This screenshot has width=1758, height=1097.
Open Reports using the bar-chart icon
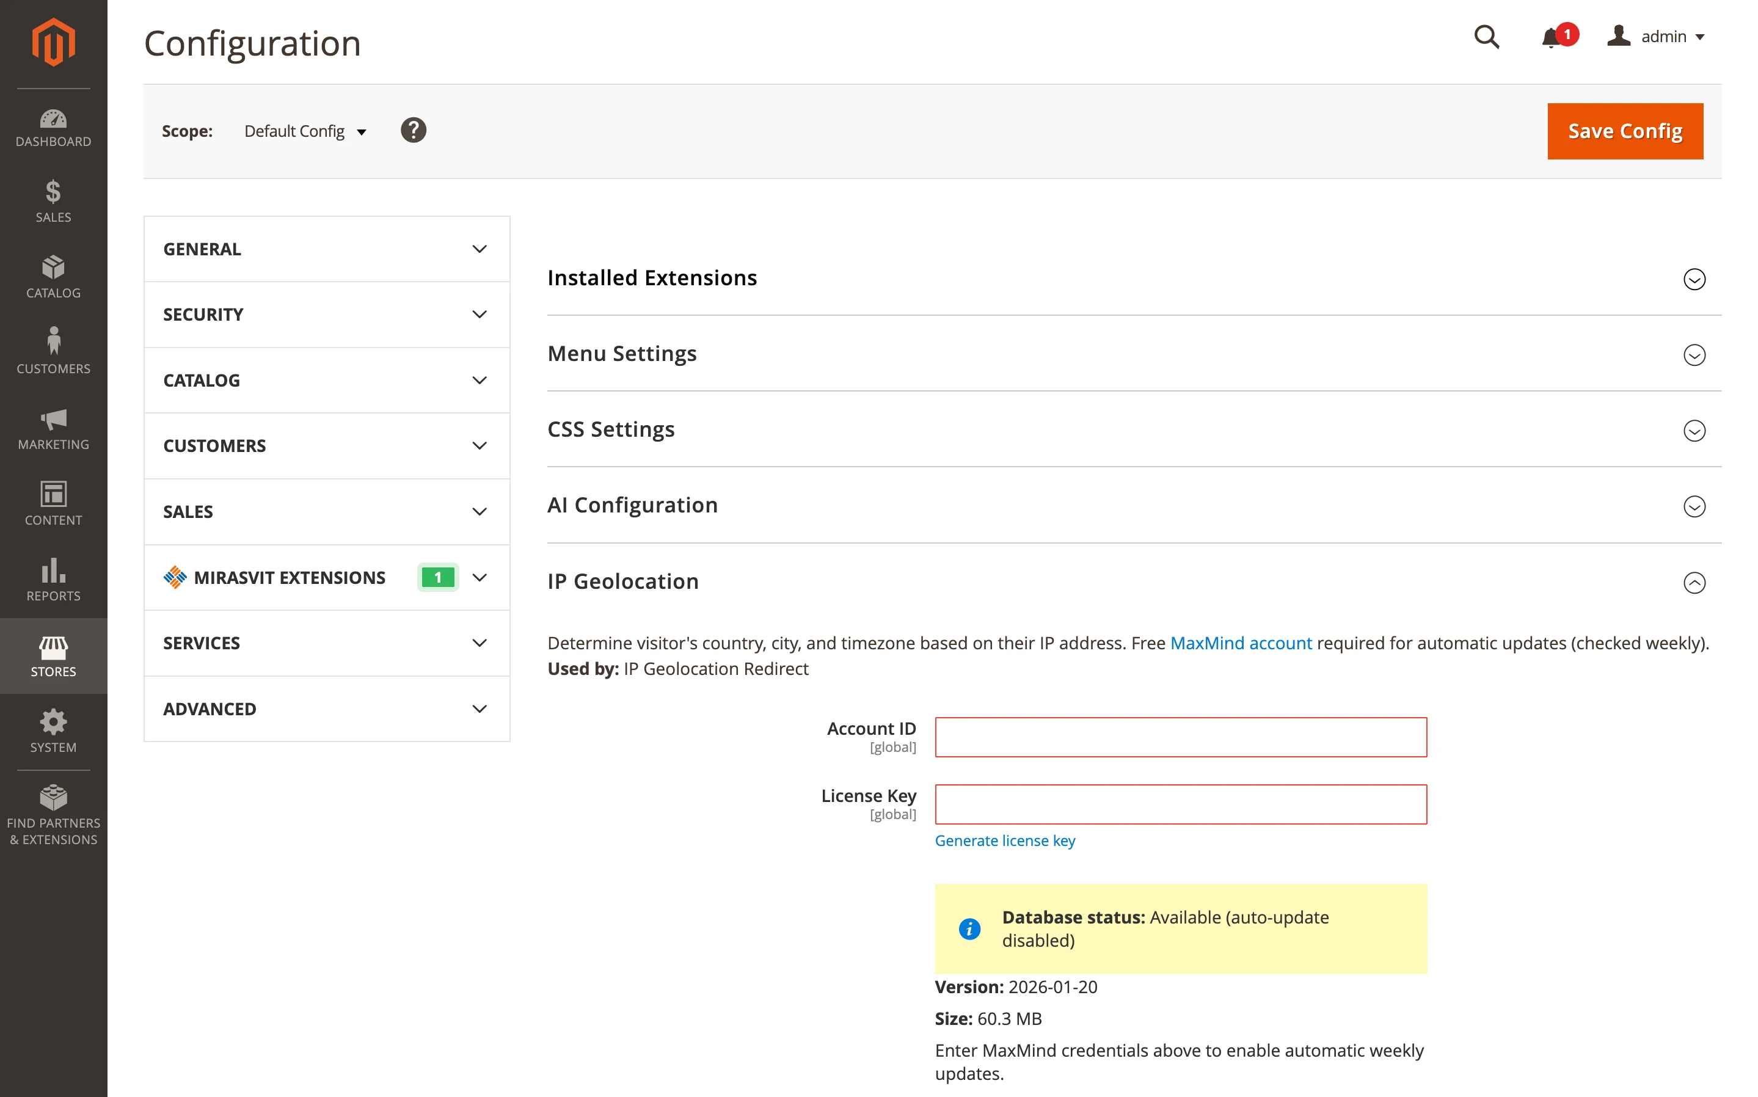[x=53, y=572]
